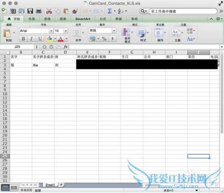Apply red font color button

[60, 39]
